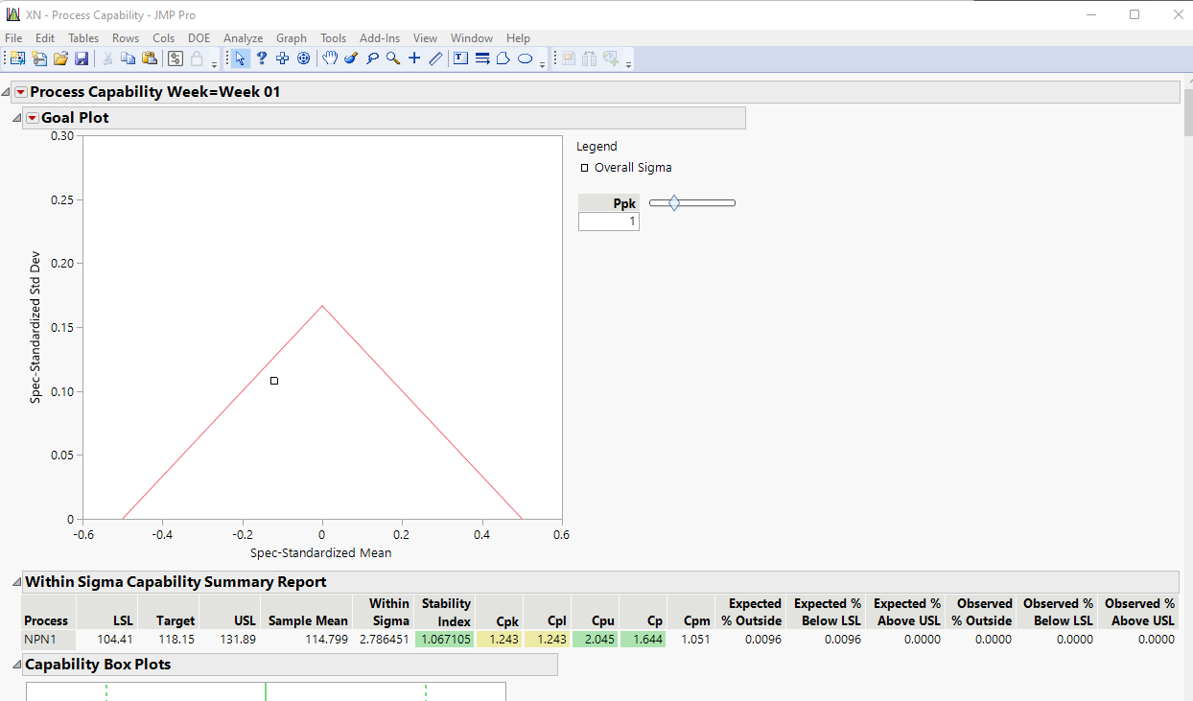Copy selection using the Copy icon

tap(129, 58)
